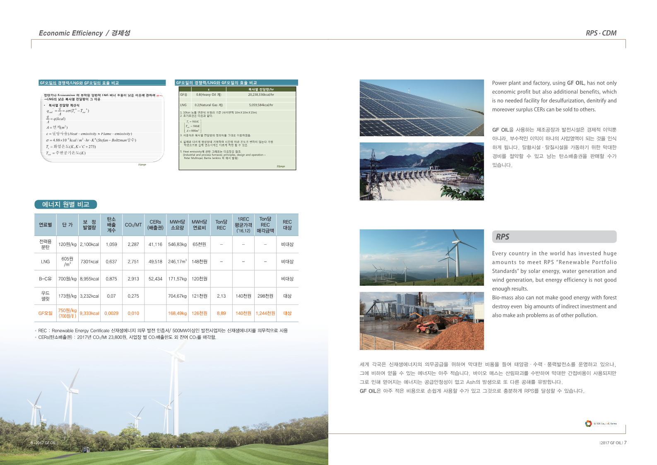The image size is (657, 465).
Task: Click the '세계 각국은 신재생에너지의' Korean paragraph
Action: 488,378
